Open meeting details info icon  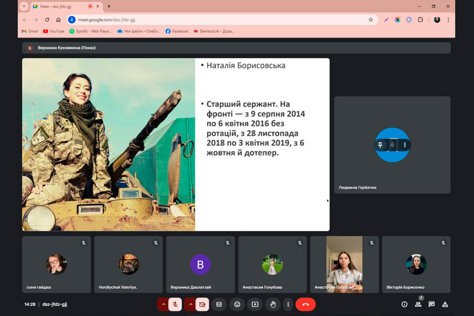tap(404, 304)
